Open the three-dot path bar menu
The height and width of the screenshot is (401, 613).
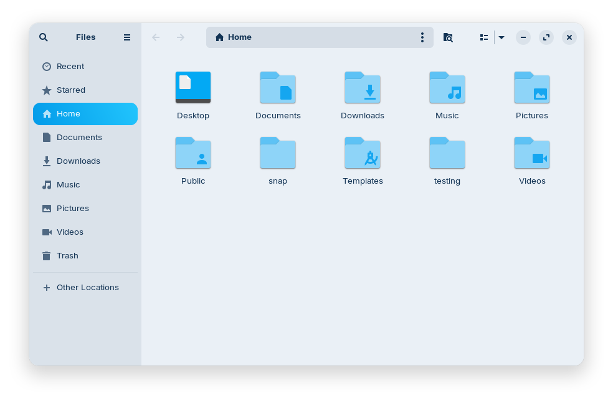click(422, 37)
